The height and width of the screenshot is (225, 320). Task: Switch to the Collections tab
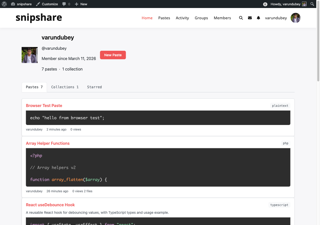pyautogui.click(x=65, y=87)
